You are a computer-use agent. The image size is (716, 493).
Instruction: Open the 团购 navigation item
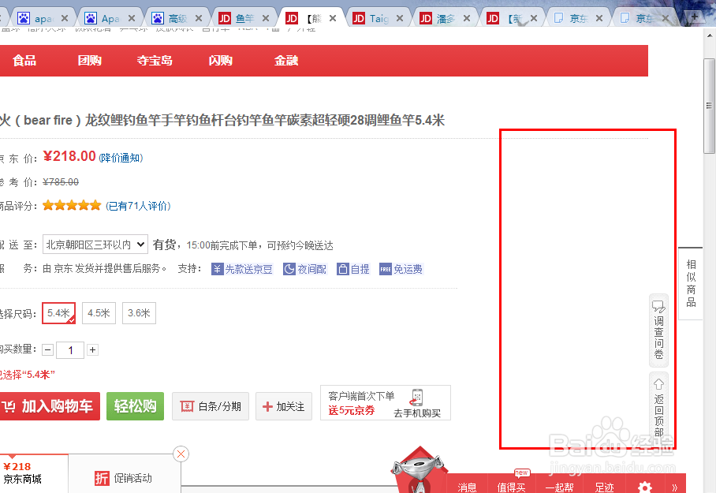(90, 60)
